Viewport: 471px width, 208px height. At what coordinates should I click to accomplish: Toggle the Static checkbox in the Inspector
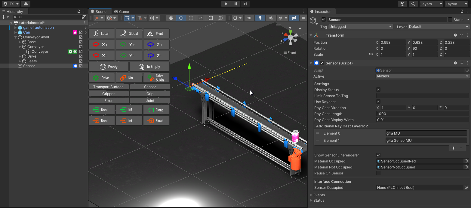450,20
